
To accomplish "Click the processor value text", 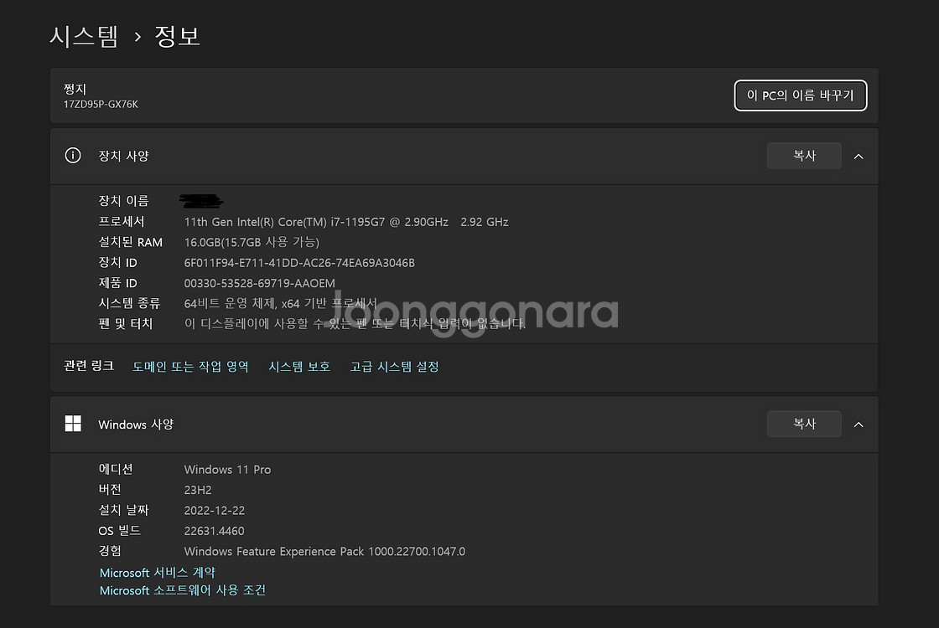I will coord(346,222).
